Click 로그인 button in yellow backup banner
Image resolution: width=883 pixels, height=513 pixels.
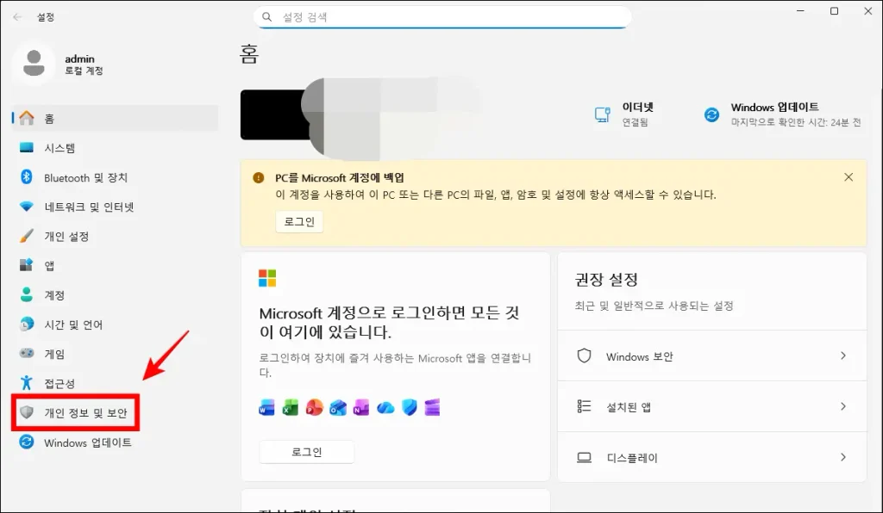tap(299, 221)
